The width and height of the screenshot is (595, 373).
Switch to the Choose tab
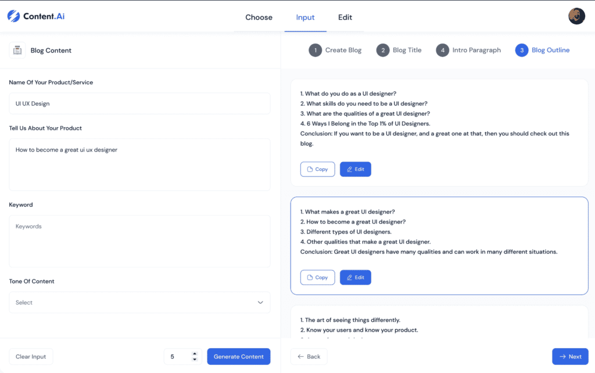pyautogui.click(x=259, y=17)
